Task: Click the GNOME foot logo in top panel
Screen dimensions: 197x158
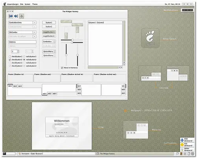Action: point(4,4)
